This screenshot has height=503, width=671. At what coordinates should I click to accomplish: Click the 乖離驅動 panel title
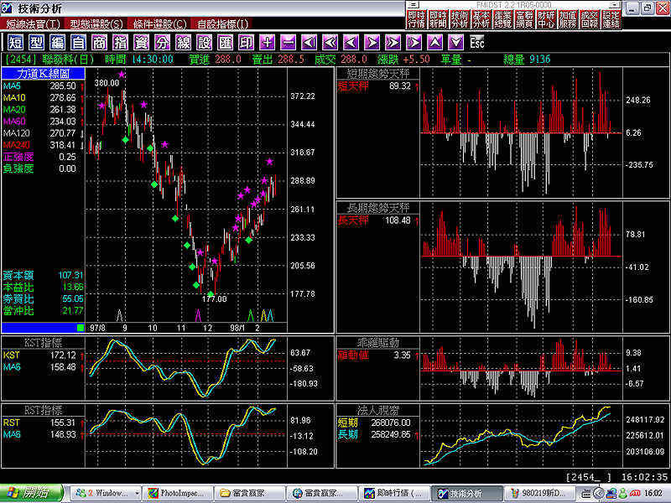pyautogui.click(x=378, y=343)
